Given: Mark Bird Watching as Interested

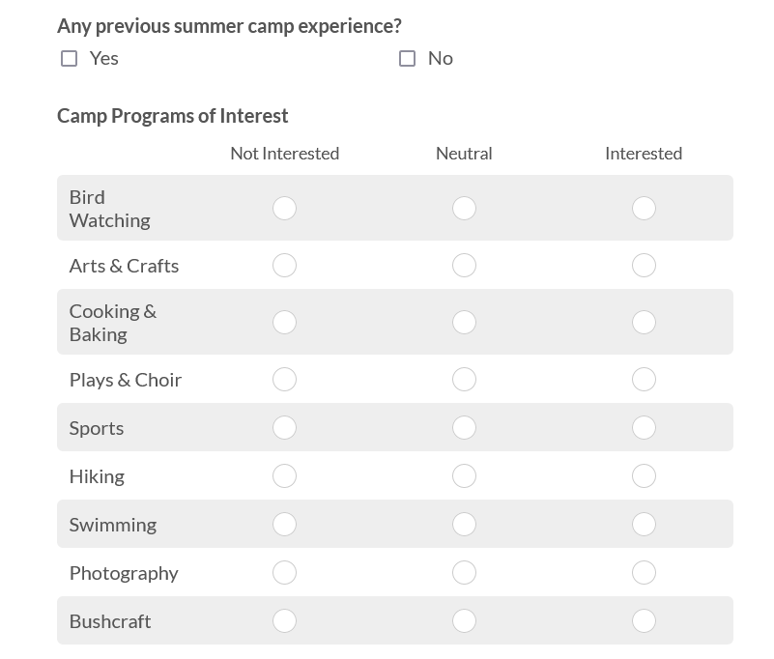Looking at the screenshot, I should [x=644, y=209].
